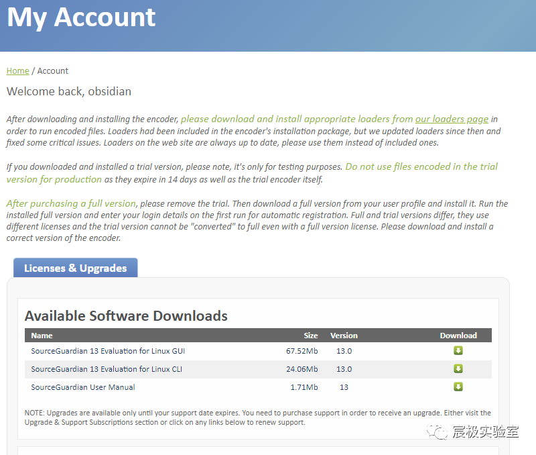Click the 'After purchasing a full version' text
The width and height of the screenshot is (536, 455).
(x=71, y=204)
